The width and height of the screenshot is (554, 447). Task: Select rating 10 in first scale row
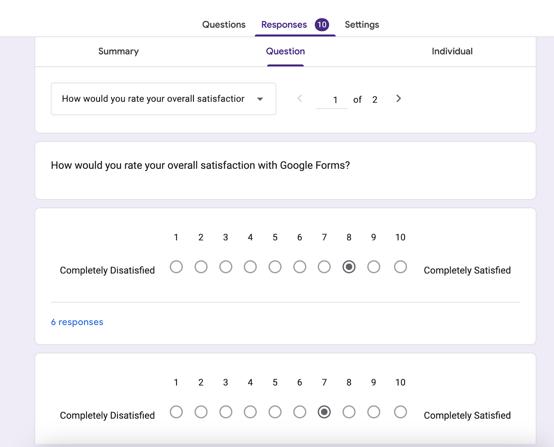400,267
